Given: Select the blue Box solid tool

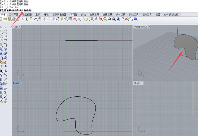Looking at the screenshot, I should (1, 53).
